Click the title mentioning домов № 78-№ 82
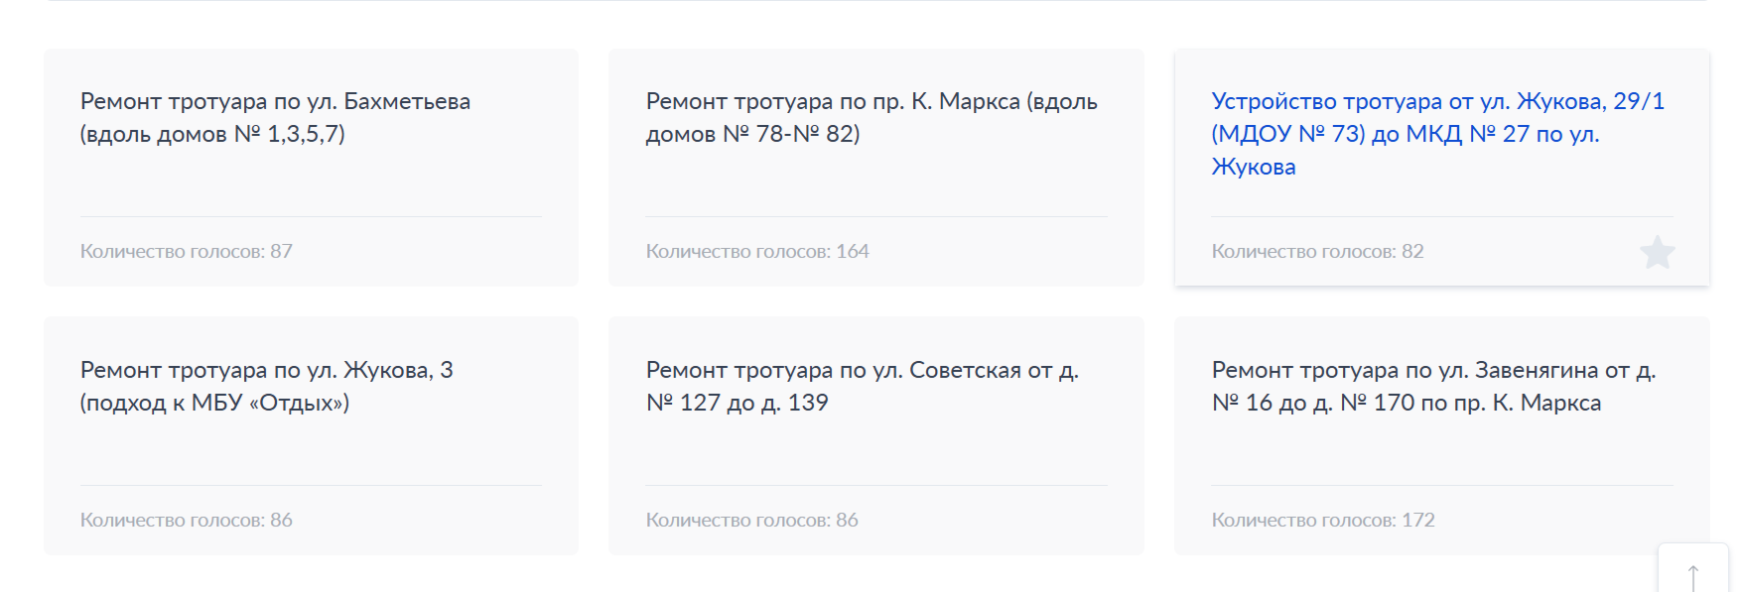The height and width of the screenshot is (592, 1742). tap(871, 117)
